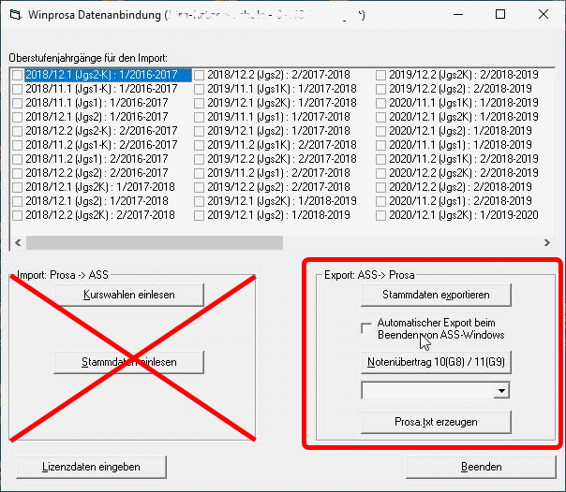Click the Prosa.txt erzeugen button

(x=436, y=422)
